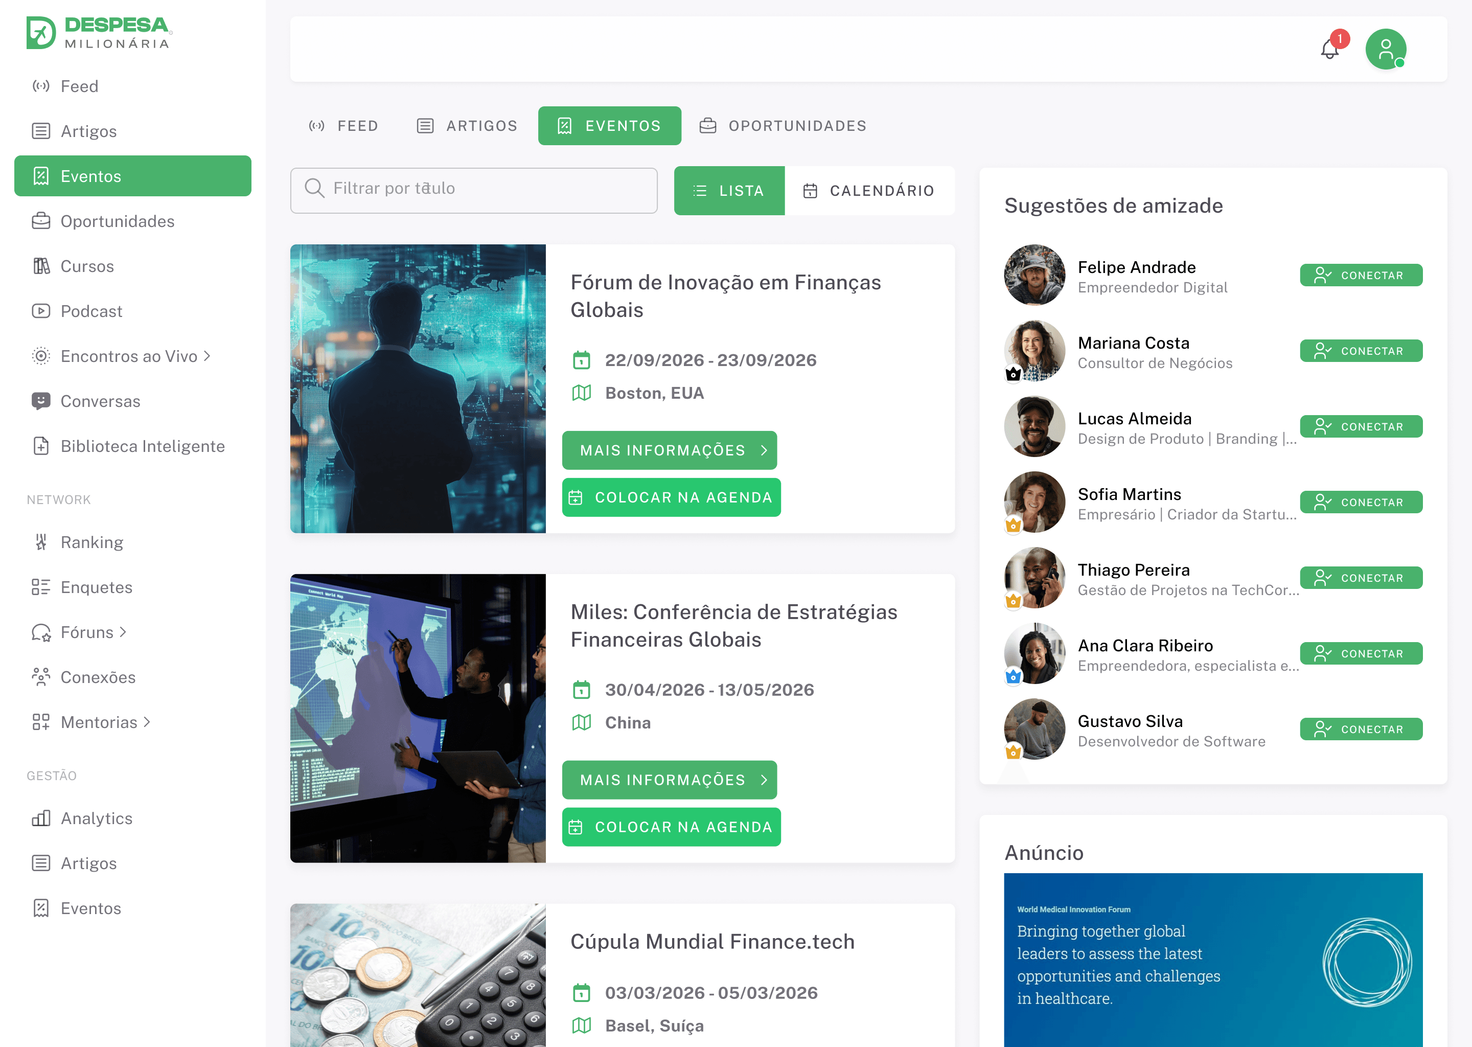Screen dimensions: 1472x1047
Task: Click Mais Informações for Miles conference
Action: pyautogui.click(x=669, y=780)
